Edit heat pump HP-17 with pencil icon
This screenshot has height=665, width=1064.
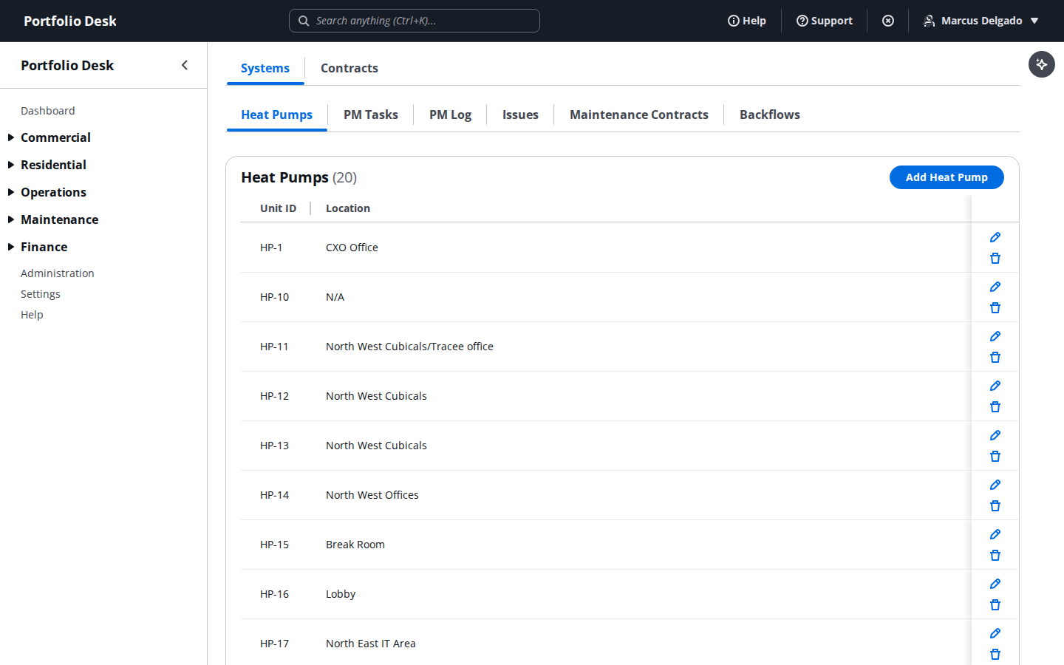click(995, 633)
